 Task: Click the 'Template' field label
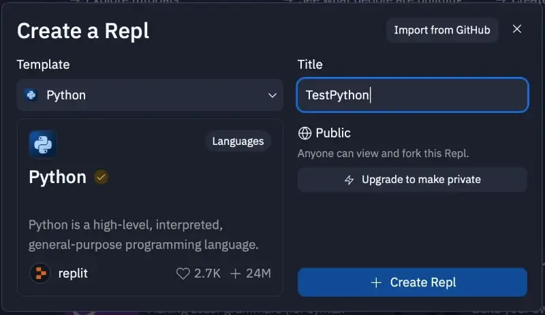[x=44, y=65]
